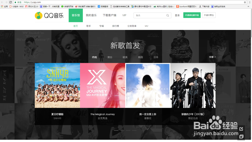This screenshot has height=142, width=252.
Task: Select the 日本 new songs tab
Action: pos(156,57)
